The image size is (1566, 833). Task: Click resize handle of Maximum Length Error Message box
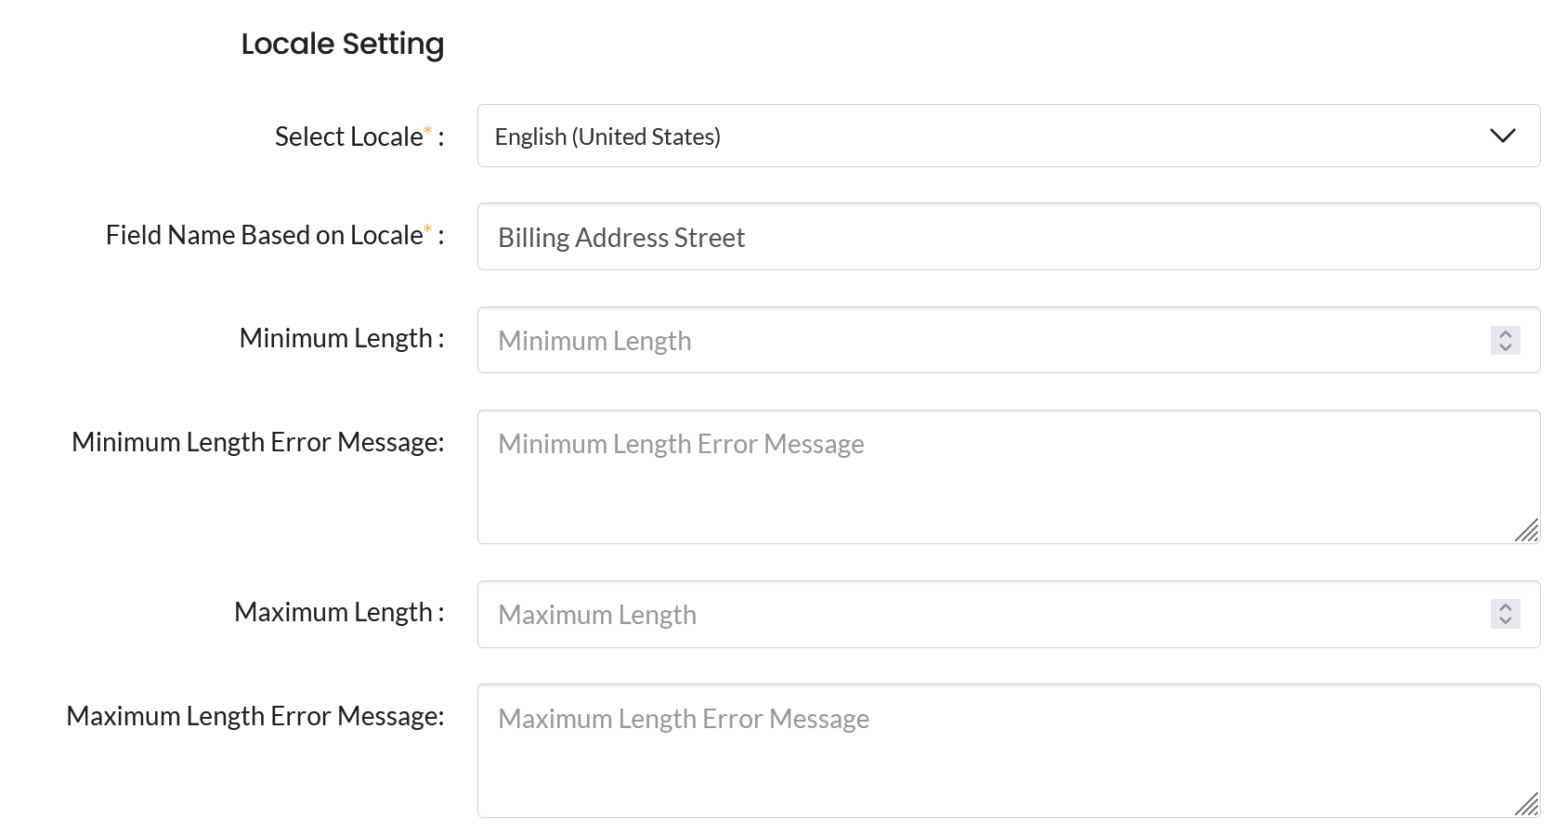point(1527,804)
